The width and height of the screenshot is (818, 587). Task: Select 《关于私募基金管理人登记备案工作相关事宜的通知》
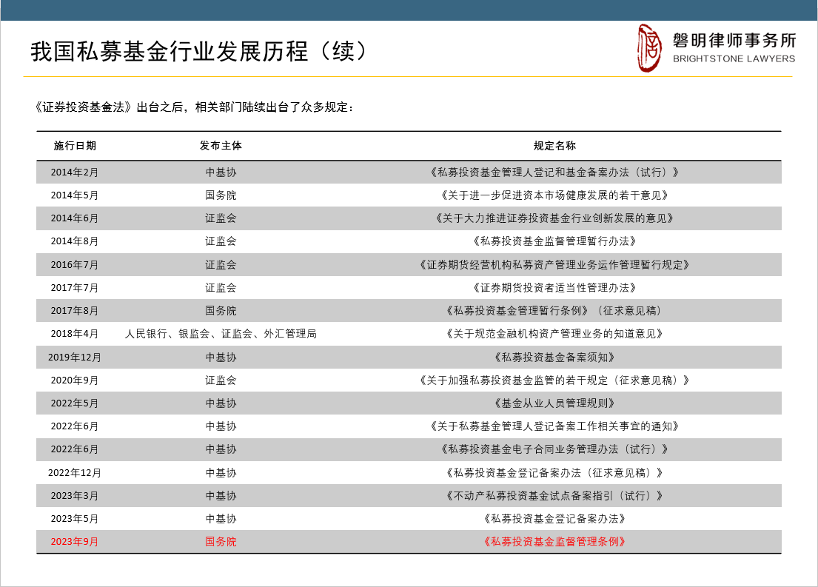(554, 426)
